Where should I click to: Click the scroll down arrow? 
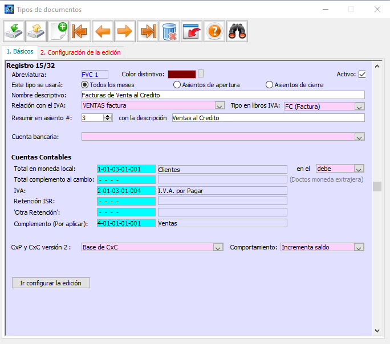click(377, 330)
